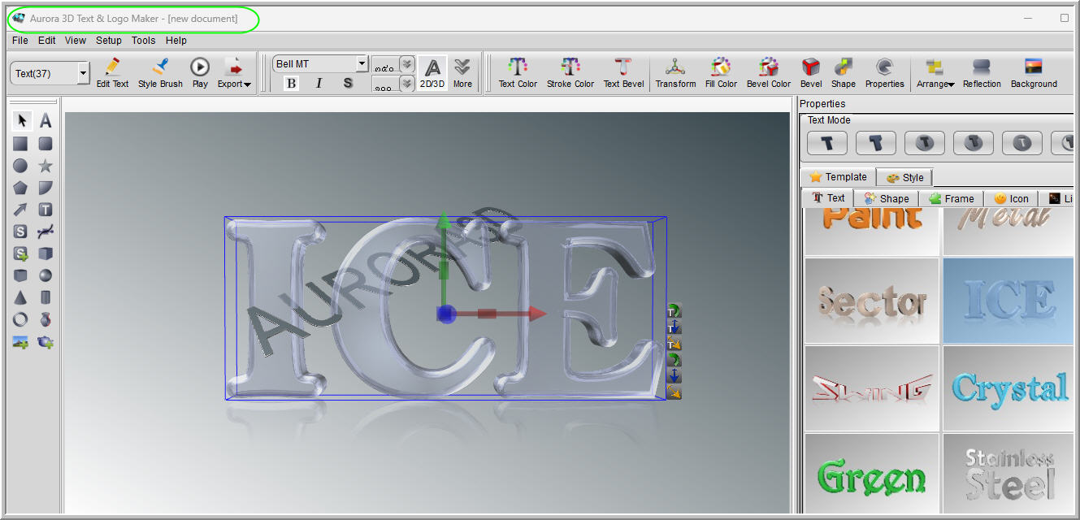
Task: Select the arrow selection tool
Action: coord(21,121)
